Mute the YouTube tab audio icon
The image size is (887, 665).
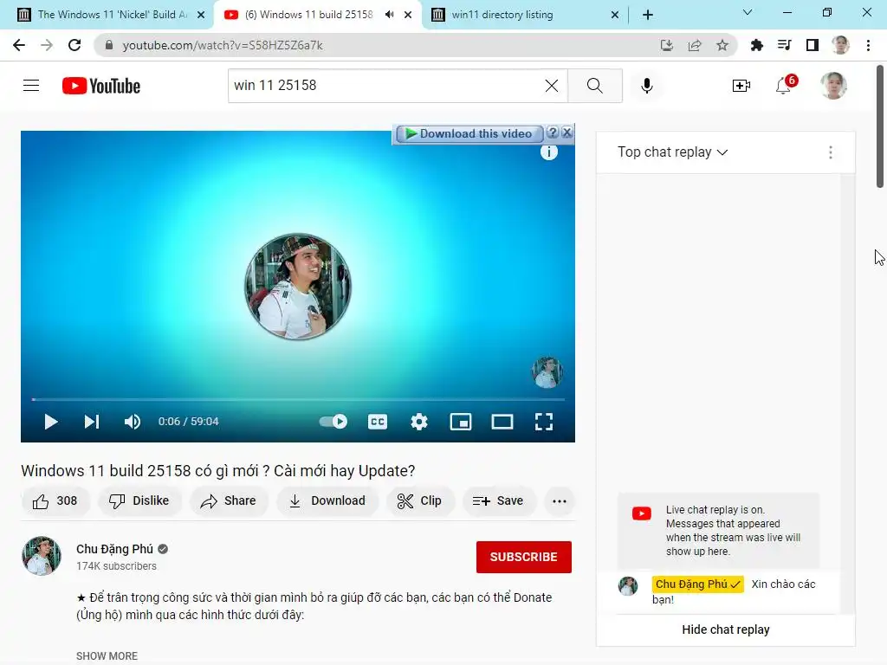390,15
